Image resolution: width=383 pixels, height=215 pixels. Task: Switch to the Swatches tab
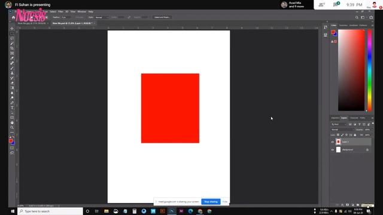pos(343,25)
